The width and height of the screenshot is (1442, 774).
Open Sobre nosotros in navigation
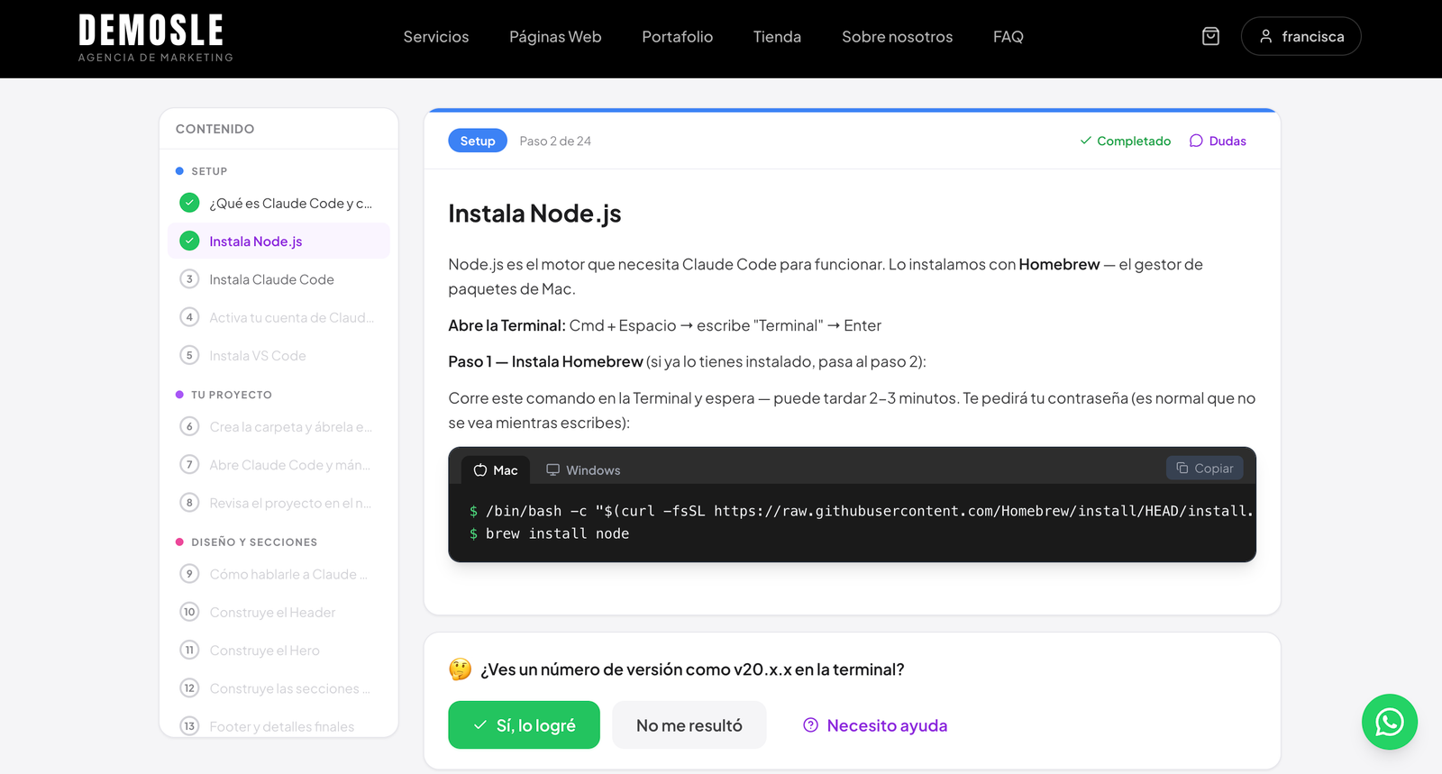(x=897, y=37)
